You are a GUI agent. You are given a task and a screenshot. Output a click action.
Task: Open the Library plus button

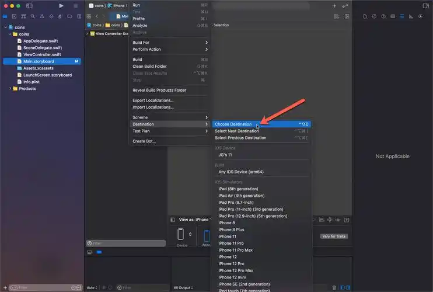[x=334, y=5]
